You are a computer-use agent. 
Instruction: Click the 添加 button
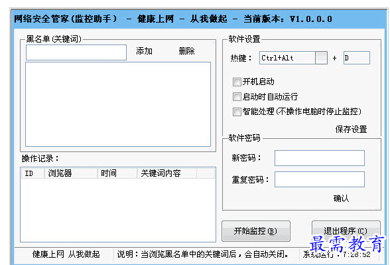[x=144, y=51]
